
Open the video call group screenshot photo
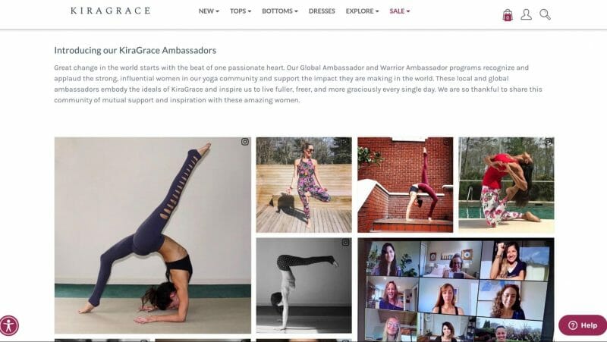click(x=456, y=290)
